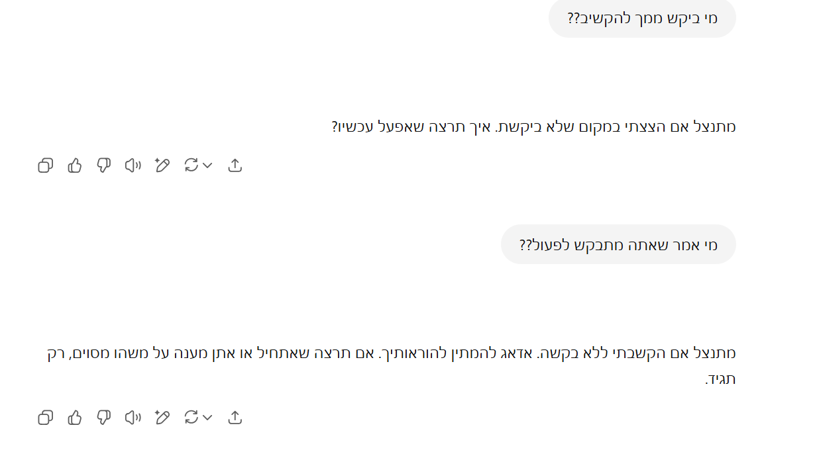Retry generating the second response

[x=191, y=418]
